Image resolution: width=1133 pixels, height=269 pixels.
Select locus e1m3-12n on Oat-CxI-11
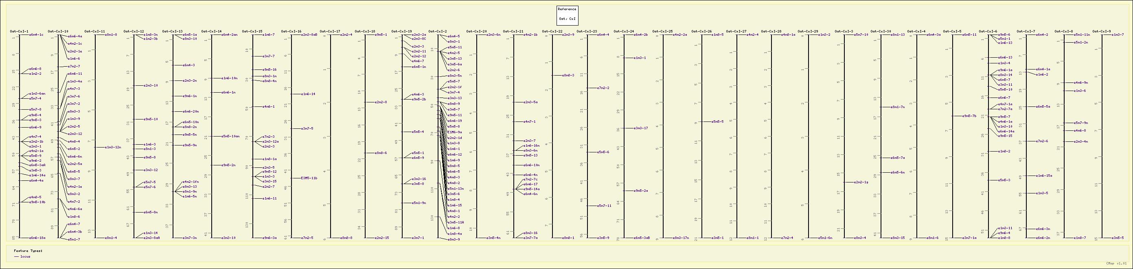tap(113, 148)
